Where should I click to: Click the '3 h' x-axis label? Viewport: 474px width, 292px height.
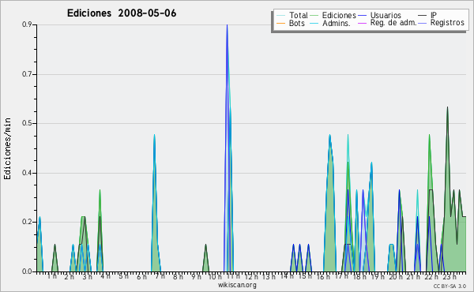88,276
